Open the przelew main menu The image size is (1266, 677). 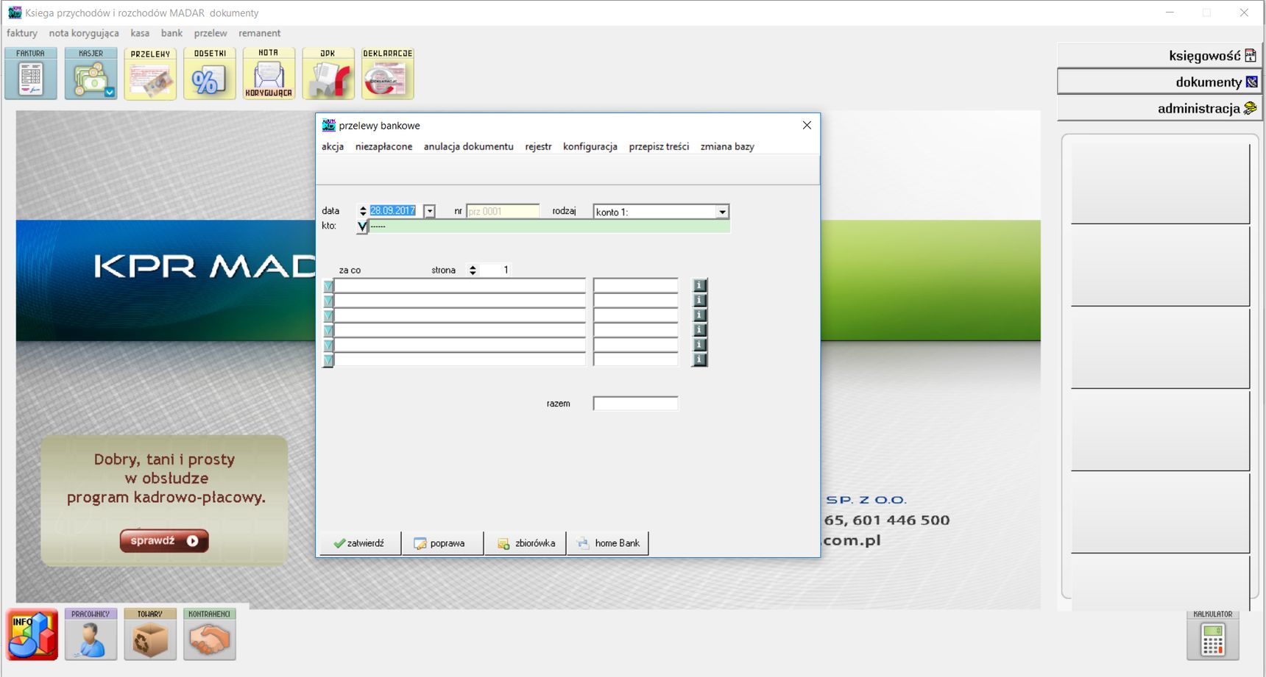[x=211, y=33]
